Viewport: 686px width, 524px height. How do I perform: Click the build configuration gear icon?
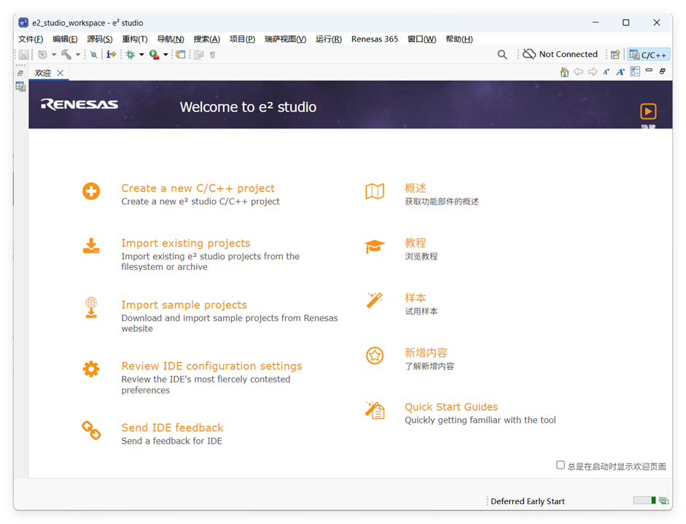click(x=42, y=55)
